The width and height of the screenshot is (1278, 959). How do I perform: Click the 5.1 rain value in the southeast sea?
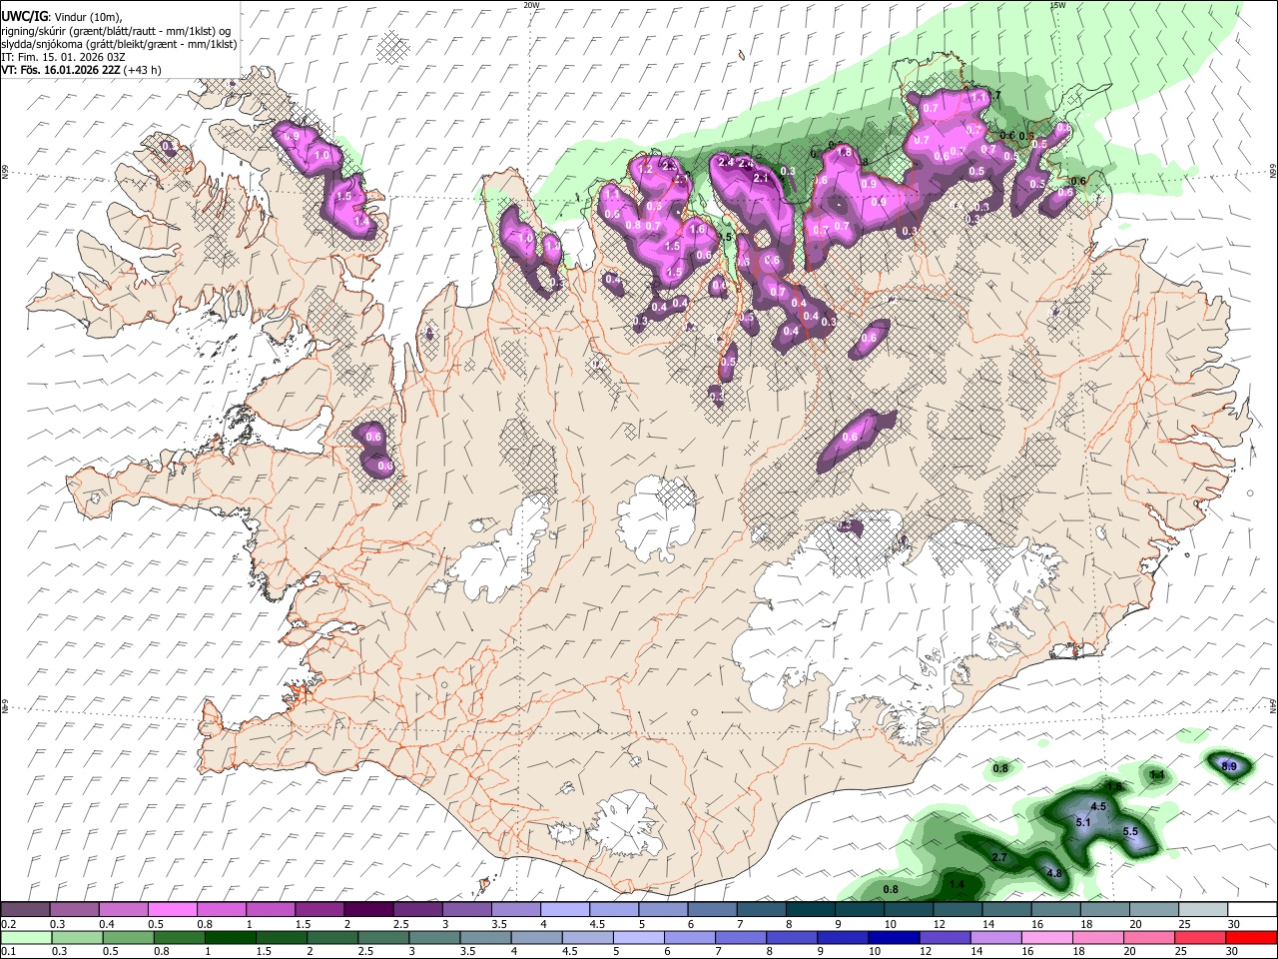point(1083,822)
